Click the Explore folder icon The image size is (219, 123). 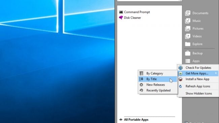coord(188,44)
